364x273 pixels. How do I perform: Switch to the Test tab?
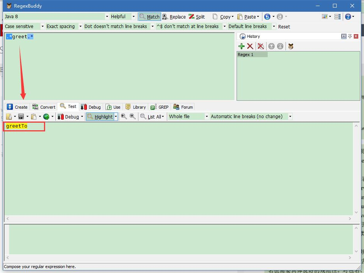pos(68,106)
